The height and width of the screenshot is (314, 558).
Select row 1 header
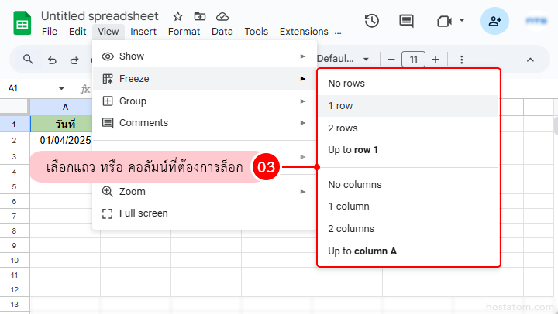coord(14,124)
